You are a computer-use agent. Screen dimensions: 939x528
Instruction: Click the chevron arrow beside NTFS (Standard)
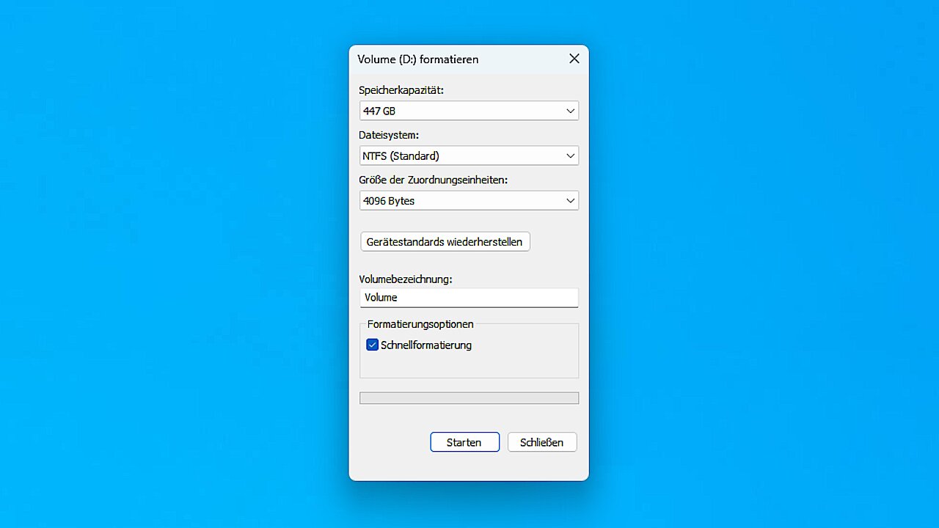(570, 155)
